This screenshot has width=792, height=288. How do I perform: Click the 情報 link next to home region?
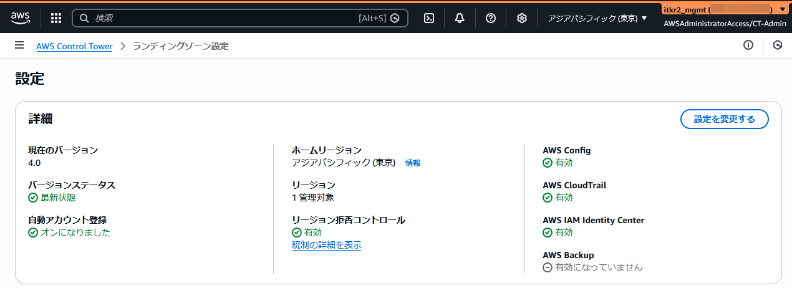point(412,163)
